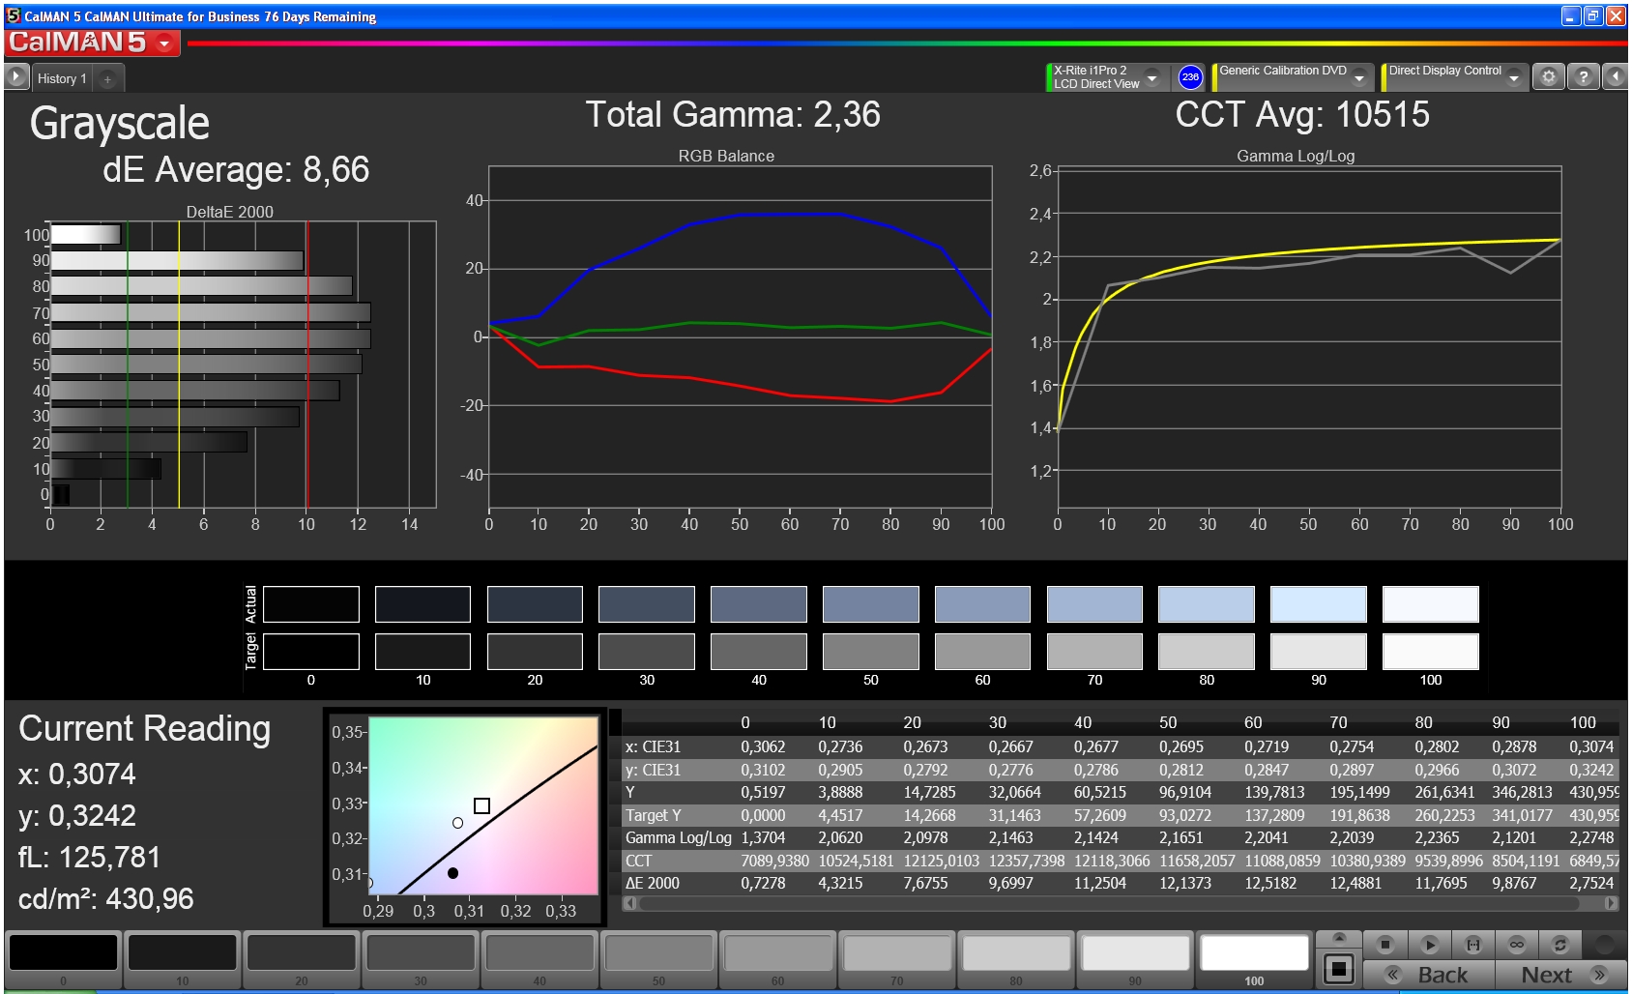Screen dimensions: 1632x994
Task: Enable continuous read infinity icon
Action: tap(1517, 945)
